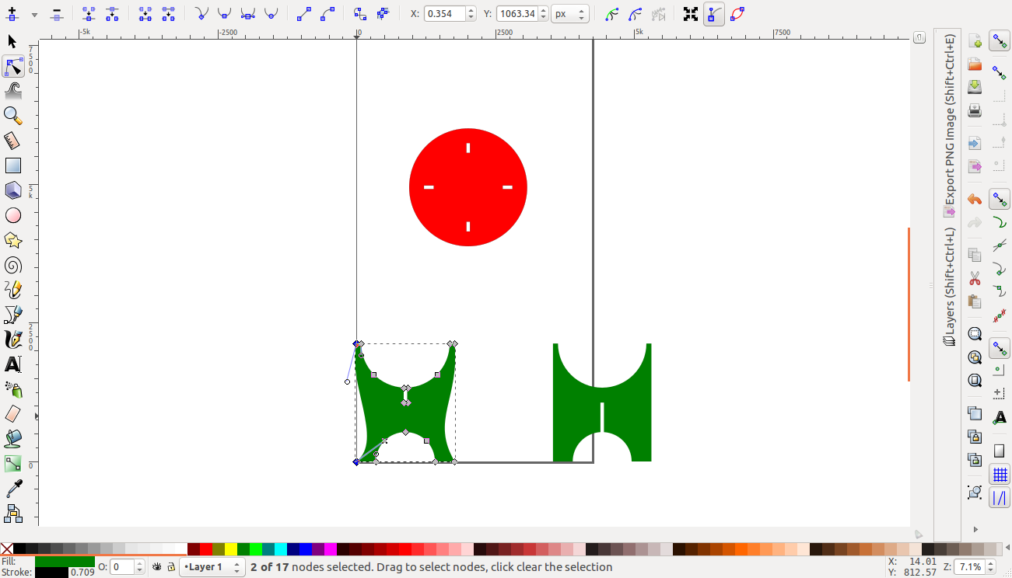Click the X coordinate spinner arrows
Screen dimensions: 1012x578
pos(471,14)
